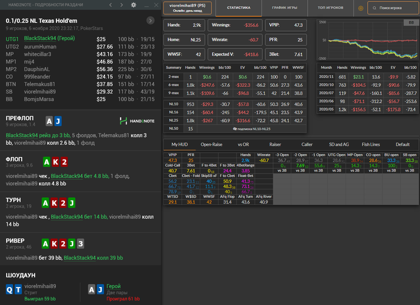Select the My HUD tab
420x305 pixels.
pos(179,144)
